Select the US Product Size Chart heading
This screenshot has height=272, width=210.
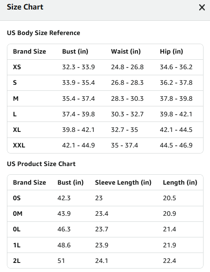[x=41, y=164]
